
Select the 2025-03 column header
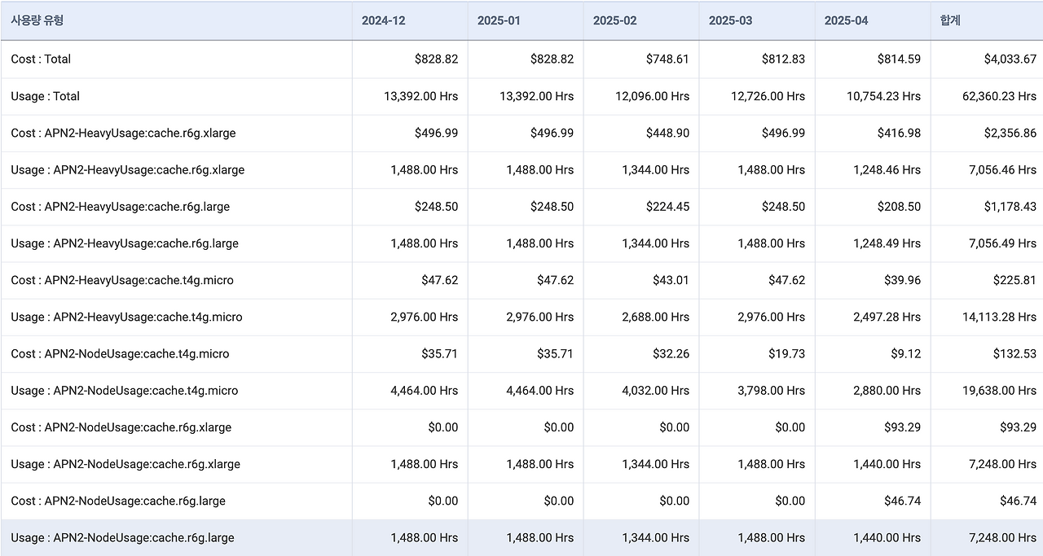coord(731,20)
